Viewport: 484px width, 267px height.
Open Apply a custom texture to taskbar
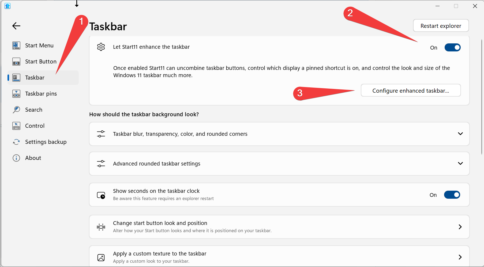(x=460, y=257)
